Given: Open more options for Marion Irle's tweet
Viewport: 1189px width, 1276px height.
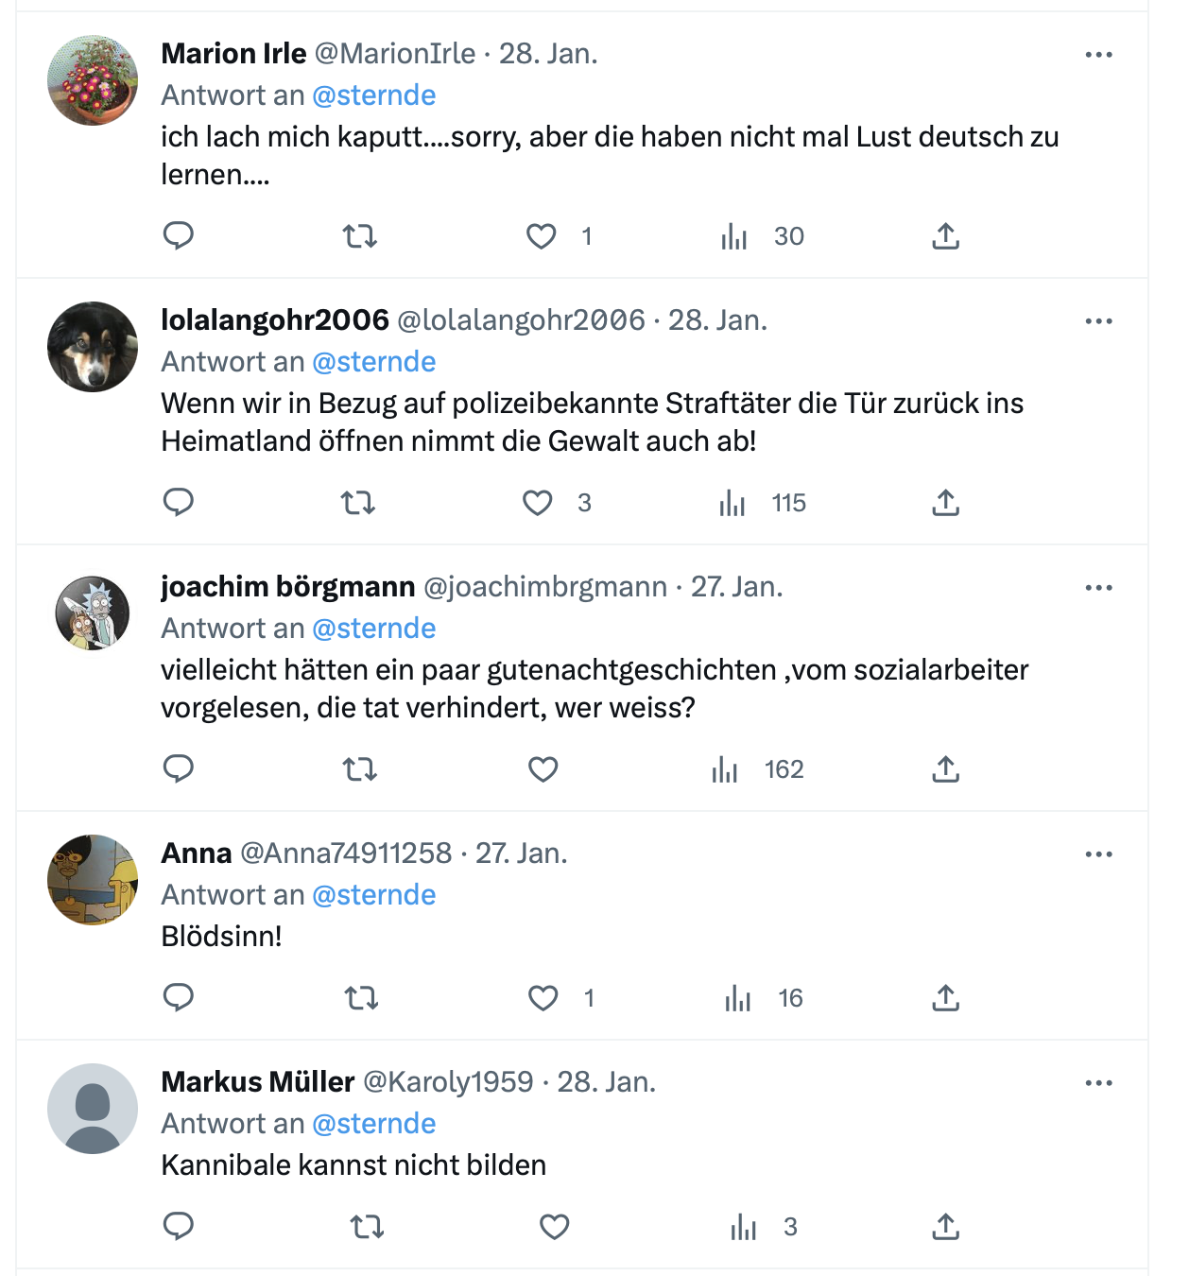Looking at the screenshot, I should coord(1098,55).
